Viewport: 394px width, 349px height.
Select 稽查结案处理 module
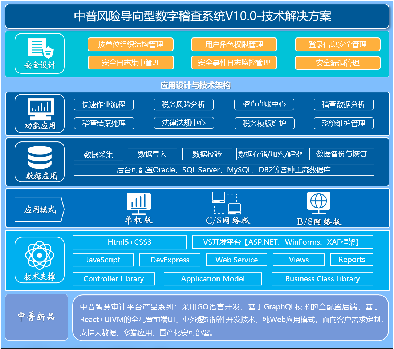point(104,123)
